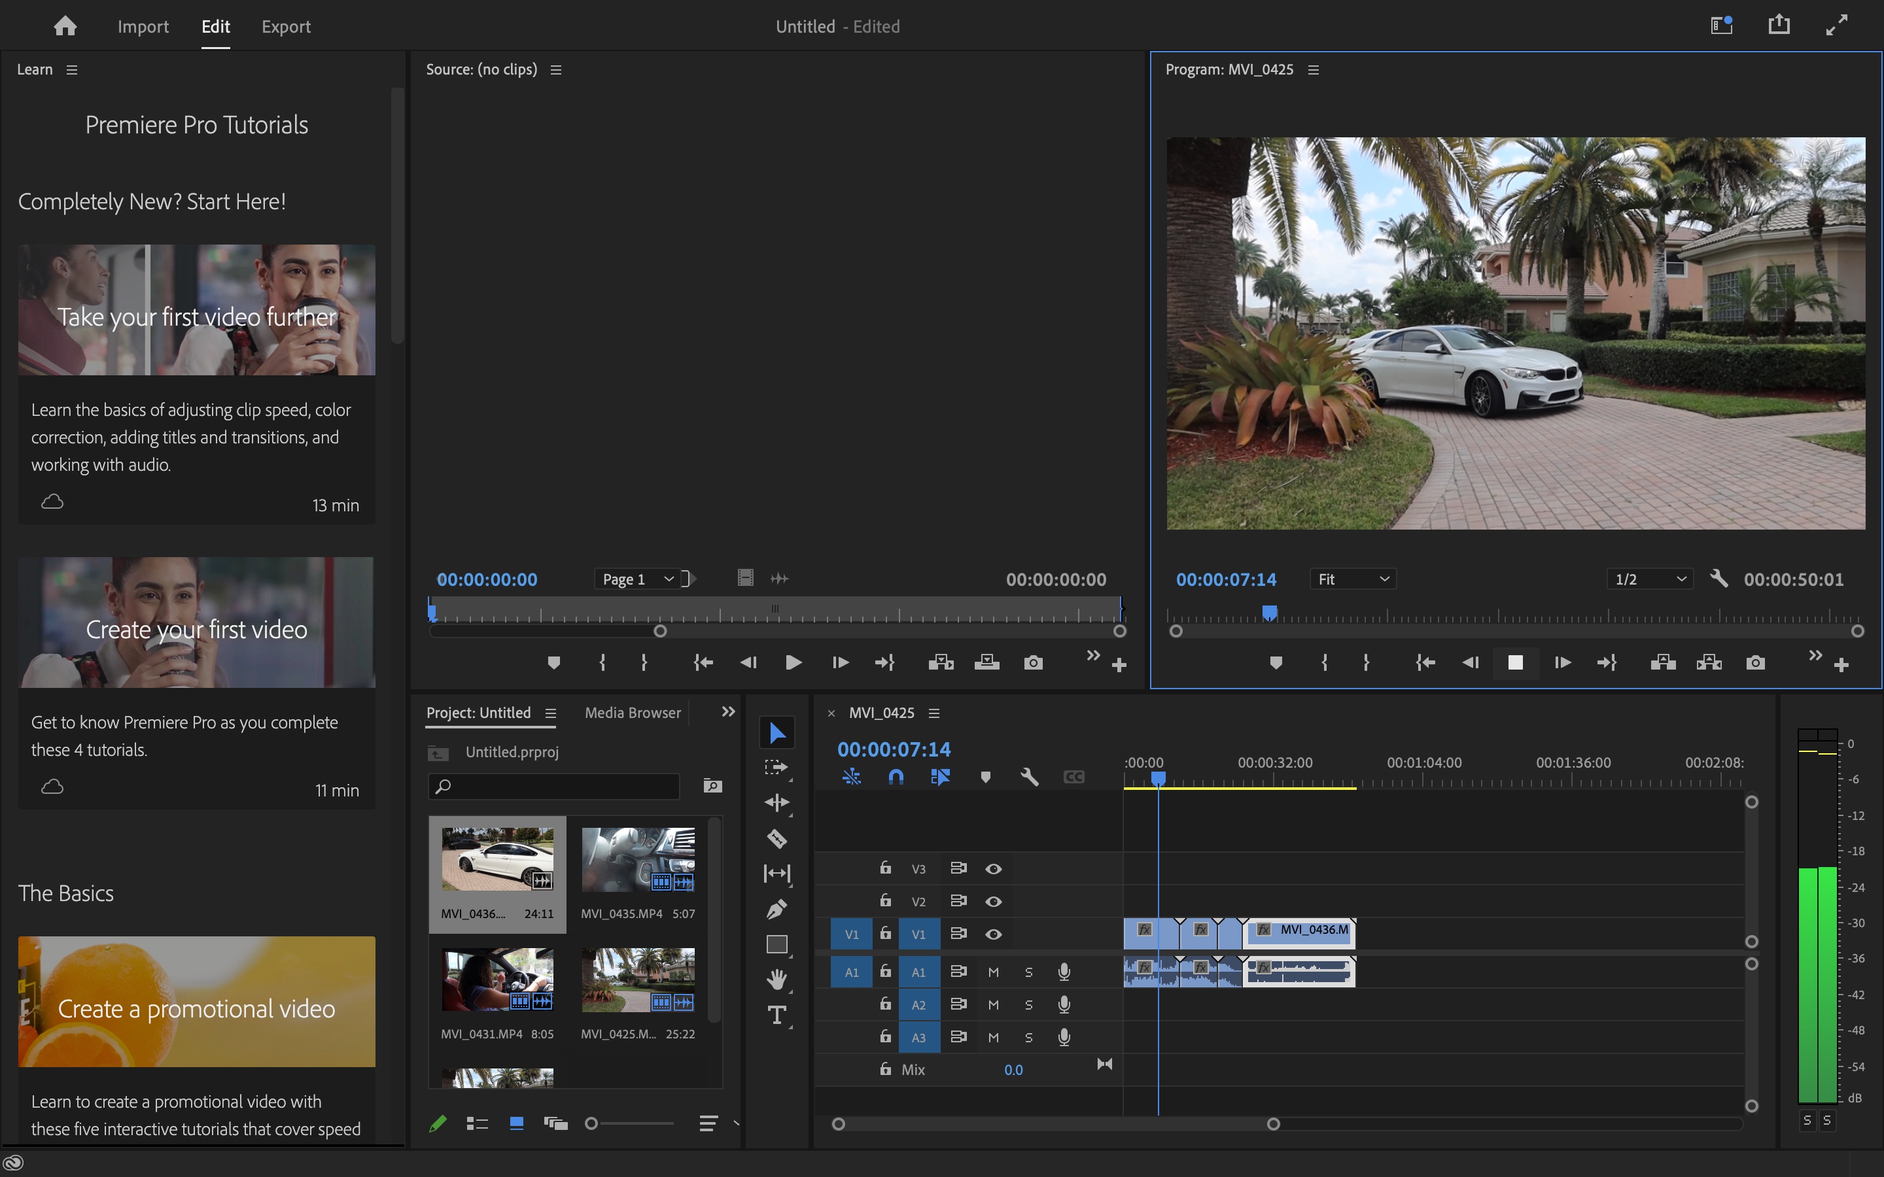
Task: Open Program monitor settings wrench
Action: (1720, 579)
